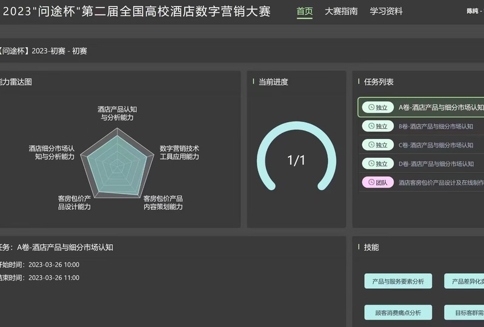484x327 pixels.
Task: Click the 产品差异化 skill button
Action: point(465,281)
